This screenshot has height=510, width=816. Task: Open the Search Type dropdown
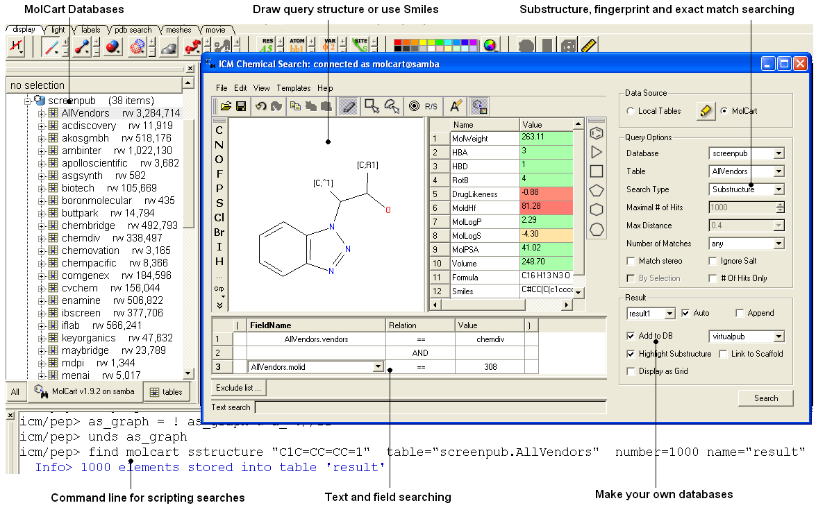[x=778, y=189]
